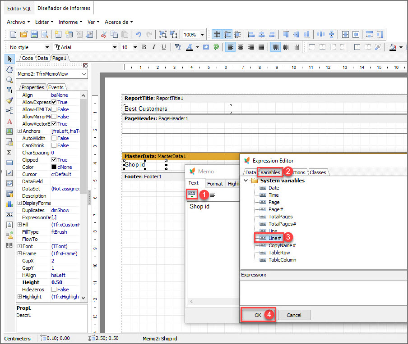Click the Bold formatting button
This screenshot has width=408, height=344.
pyautogui.click(x=144, y=47)
